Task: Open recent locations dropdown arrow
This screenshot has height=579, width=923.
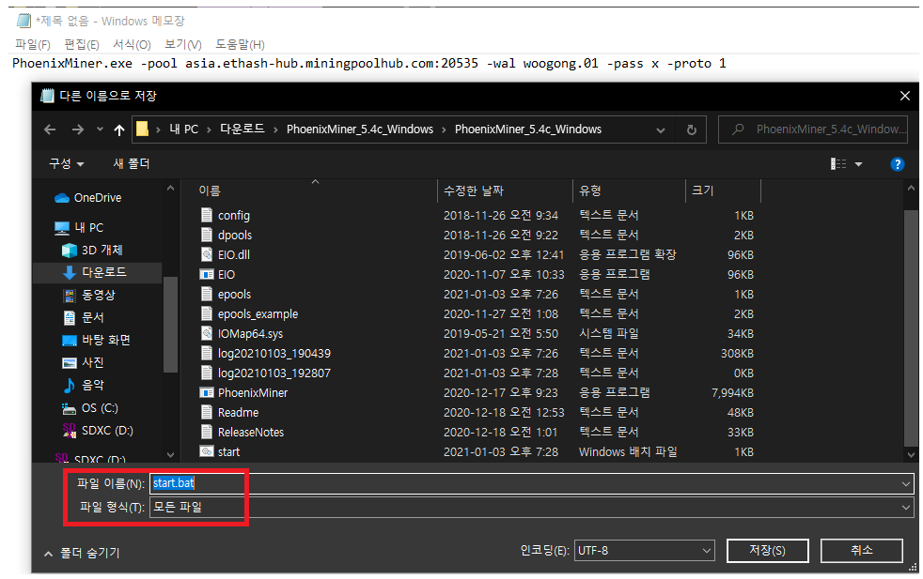Action: (100, 130)
